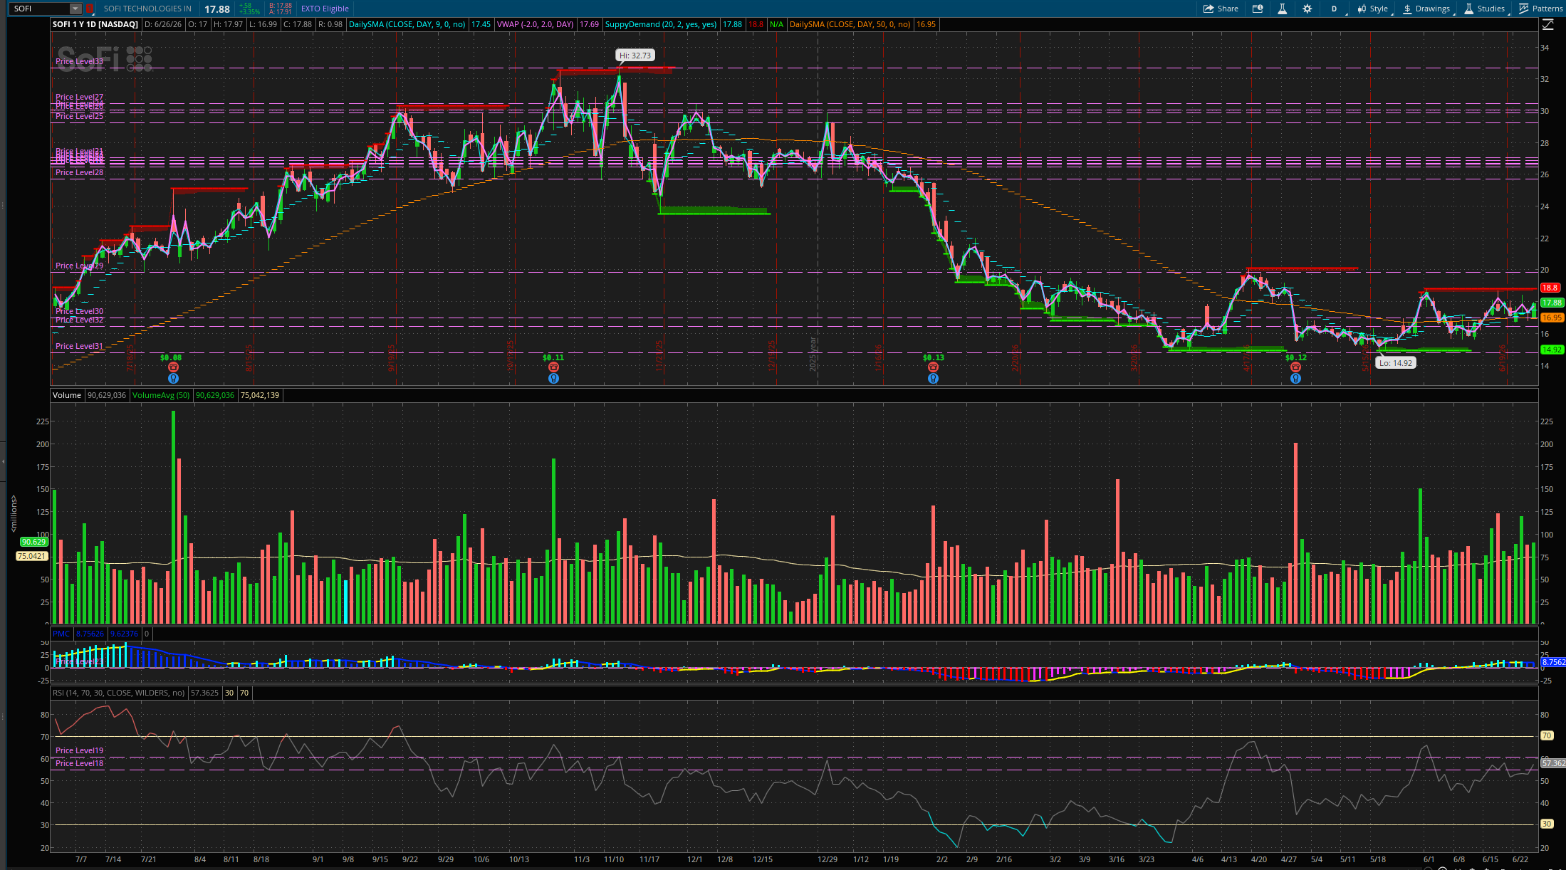Click the Price Level31 line label
Image resolution: width=1566 pixels, height=870 pixels.
79,346
